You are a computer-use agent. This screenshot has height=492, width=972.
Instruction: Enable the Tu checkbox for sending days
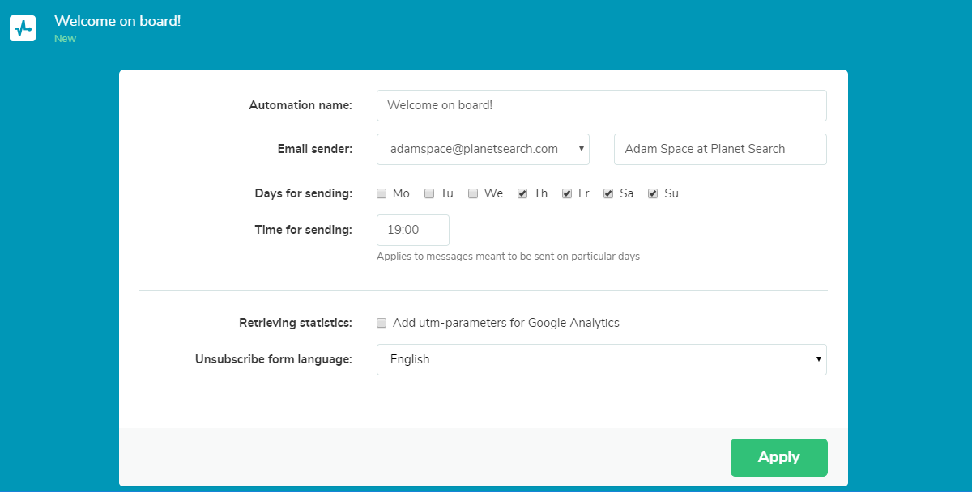point(428,193)
